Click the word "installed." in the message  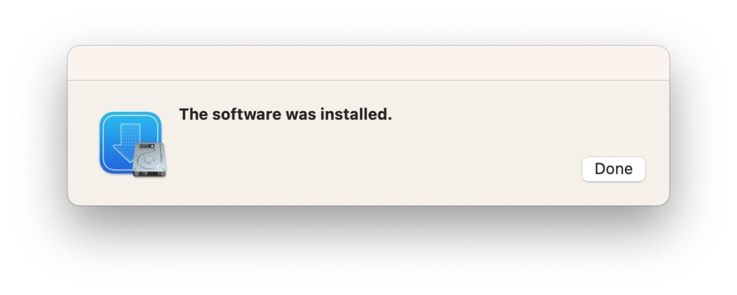tap(356, 114)
